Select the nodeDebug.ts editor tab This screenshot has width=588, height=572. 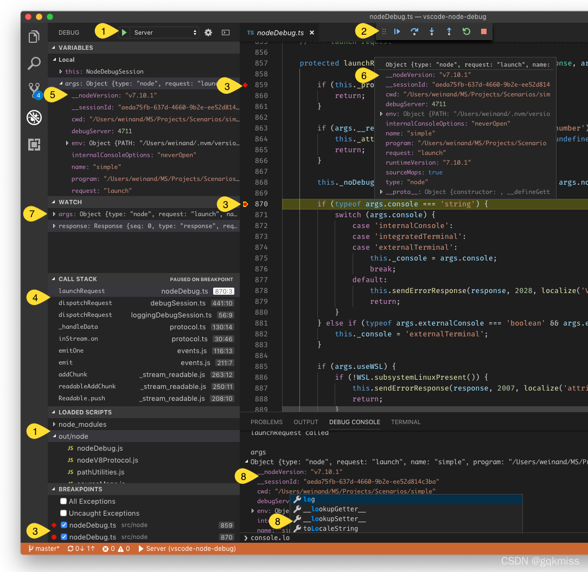[280, 32]
